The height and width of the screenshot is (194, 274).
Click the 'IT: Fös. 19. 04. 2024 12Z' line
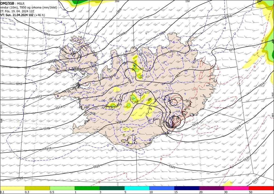[x=17, y=11]
